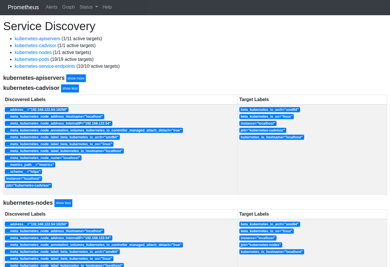The width and height of the screenshot is (390, 267).
Task: Select __scheme__="https" label
Action: point(24,172)
